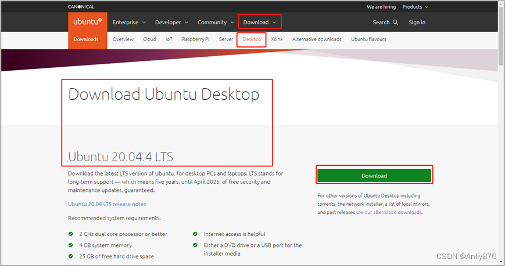Viewport: 505px width, 266px height.
Task: Open the see our alternative downloads link
Action: (x=389, y=212)
